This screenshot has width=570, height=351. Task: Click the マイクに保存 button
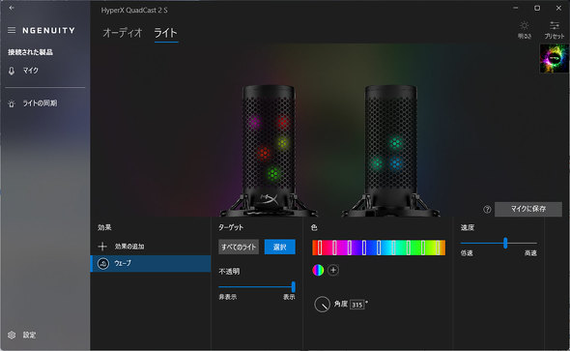[x=528, y=209]
